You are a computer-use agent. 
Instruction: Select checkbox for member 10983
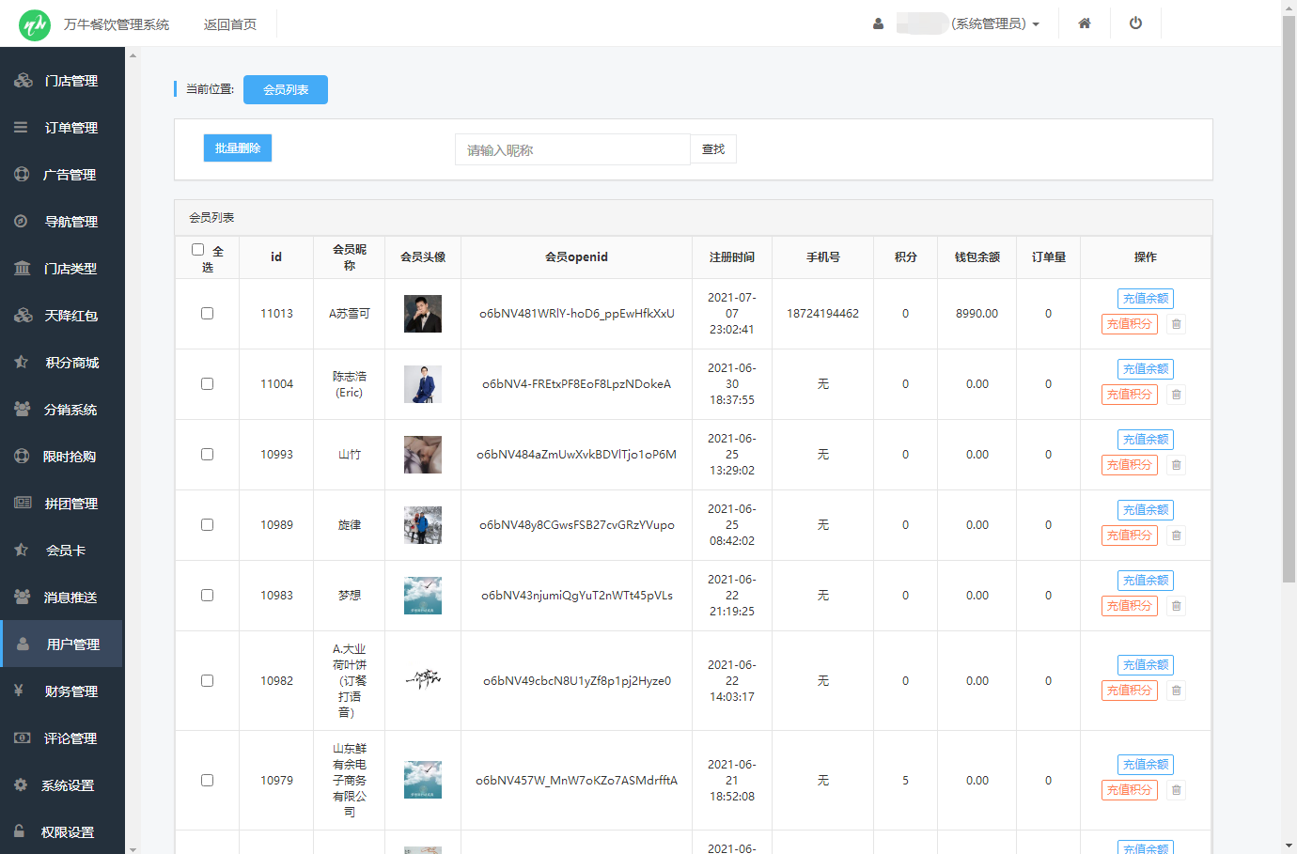[207, 596]
